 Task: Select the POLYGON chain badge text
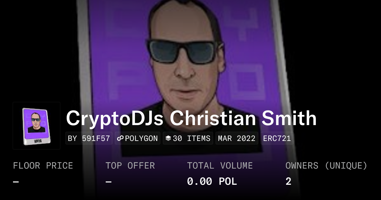(x=142, y=138)
